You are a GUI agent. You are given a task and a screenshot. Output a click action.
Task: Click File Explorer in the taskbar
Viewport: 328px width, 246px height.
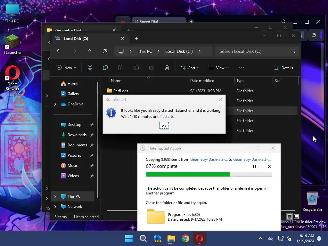pyautogui.click(x=171, y=238)
